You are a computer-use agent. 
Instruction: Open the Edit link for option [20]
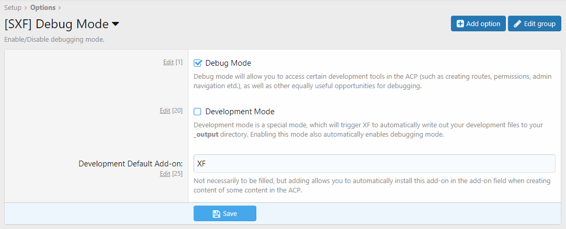click(x=165, y=111)
